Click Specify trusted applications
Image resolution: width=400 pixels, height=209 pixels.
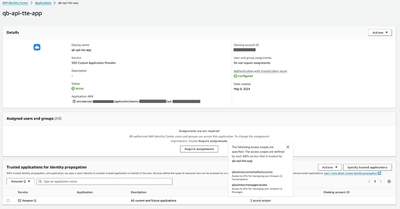click(x=367, y=167)
